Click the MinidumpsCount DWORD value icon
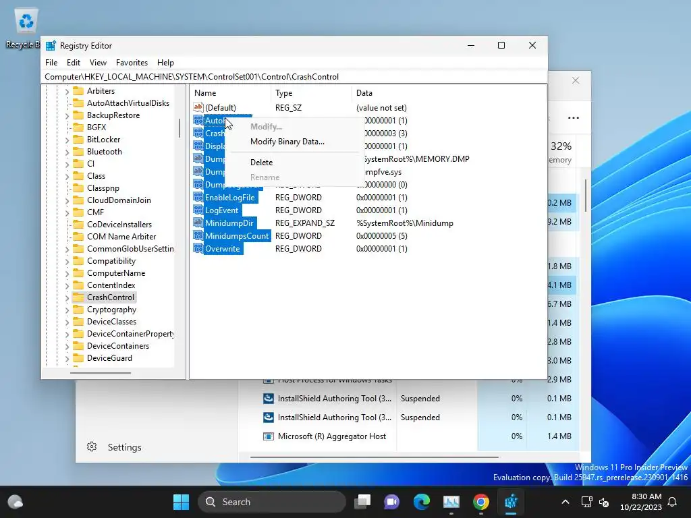 (198, 235)
